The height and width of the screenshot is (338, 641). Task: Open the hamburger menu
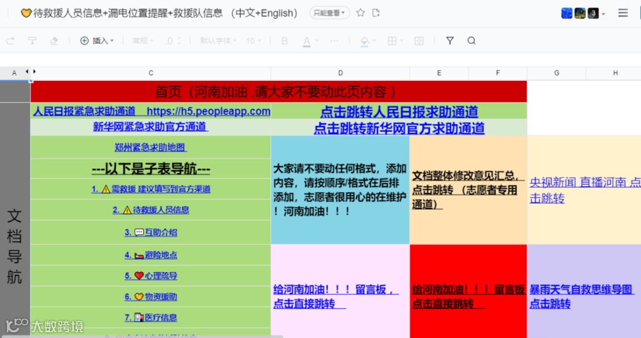tap(623, 13)
